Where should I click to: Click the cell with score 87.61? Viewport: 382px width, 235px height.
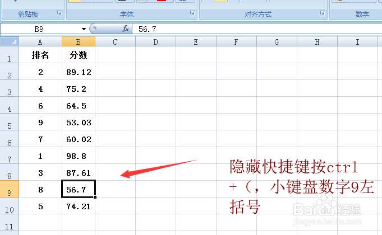pyautogui.click(x=79, y=172)
